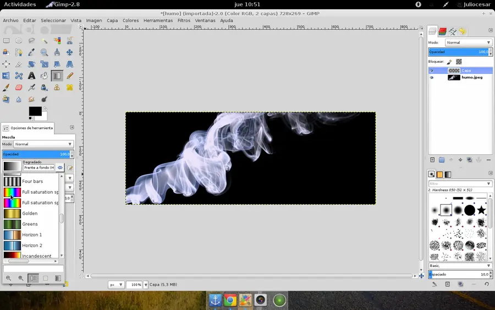Open the layer Modo dropdown
This screenshot has height=310, width=495.
coord(467,42)
